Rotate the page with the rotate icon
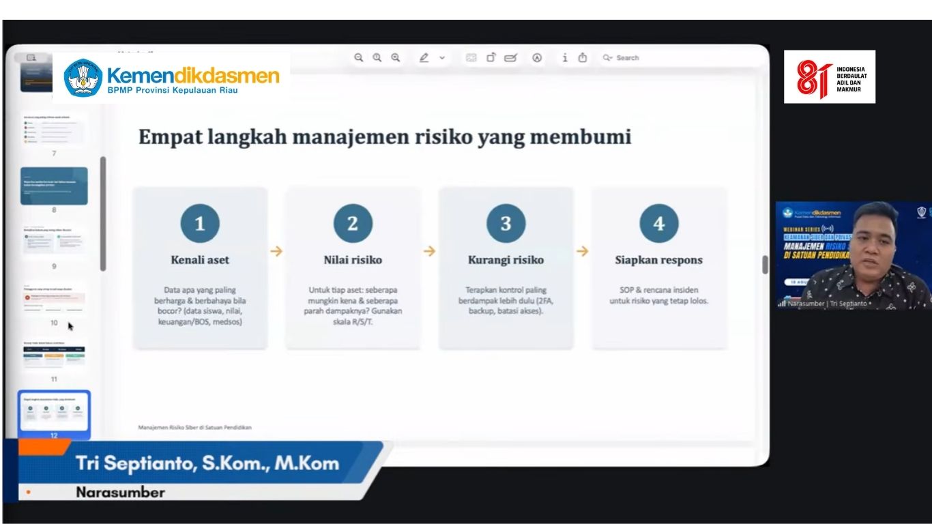Viewport: 932px width, 524px height. (491, 58)
